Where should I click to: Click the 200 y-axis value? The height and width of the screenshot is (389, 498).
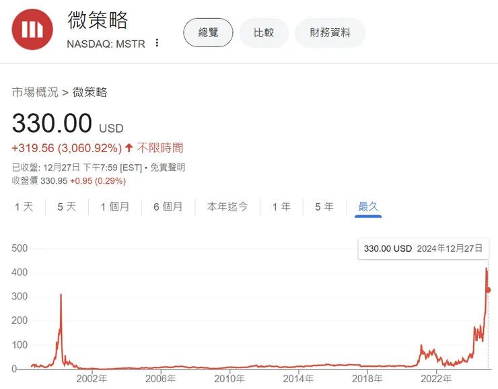(x=20, y=320)
